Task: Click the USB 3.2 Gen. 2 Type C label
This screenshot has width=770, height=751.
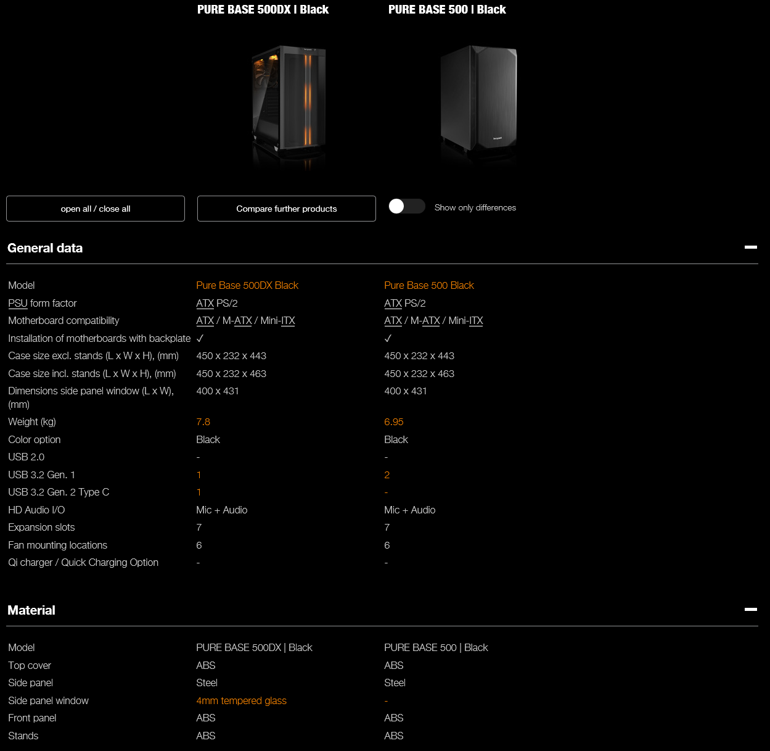Action: (x=59, y=492)
